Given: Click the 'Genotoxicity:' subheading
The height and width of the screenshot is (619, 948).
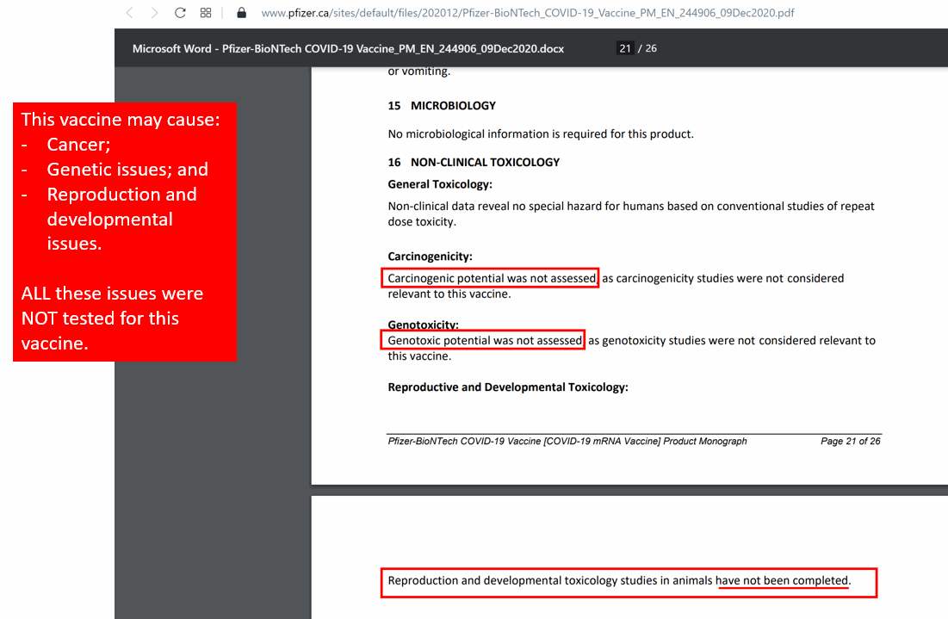Looking at the screenshot, I should (x=424, y=325).
